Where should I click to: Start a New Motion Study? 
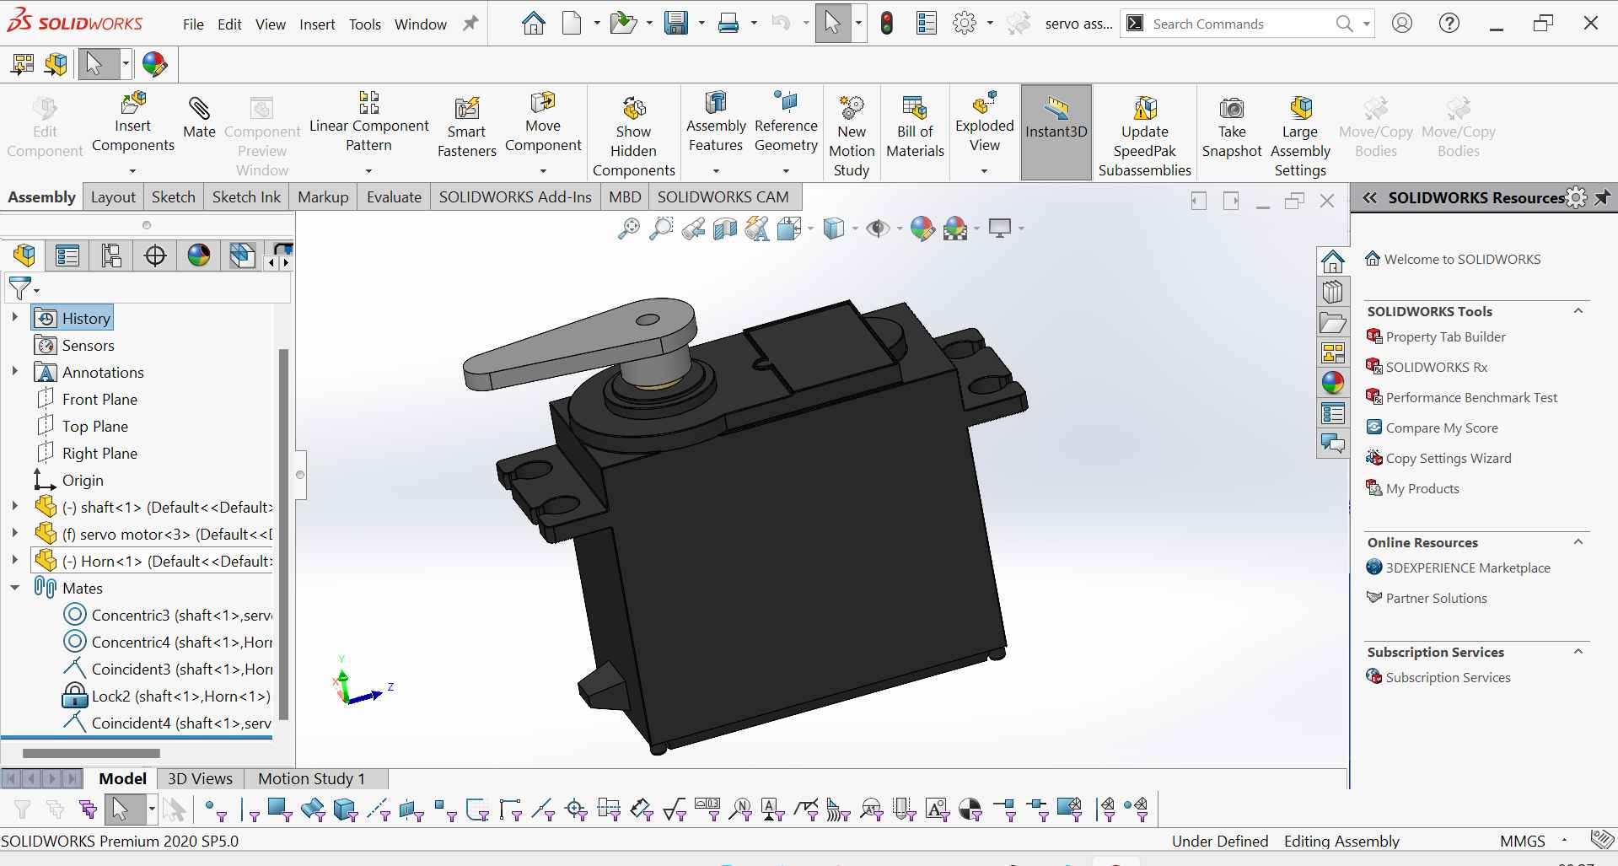point(852,137)
